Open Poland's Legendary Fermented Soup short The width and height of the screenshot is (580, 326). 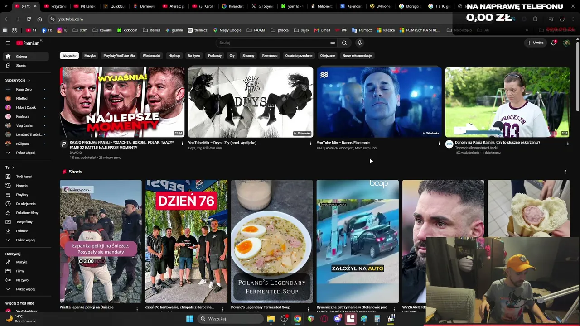pyautogui.click(x=272, y=241)
